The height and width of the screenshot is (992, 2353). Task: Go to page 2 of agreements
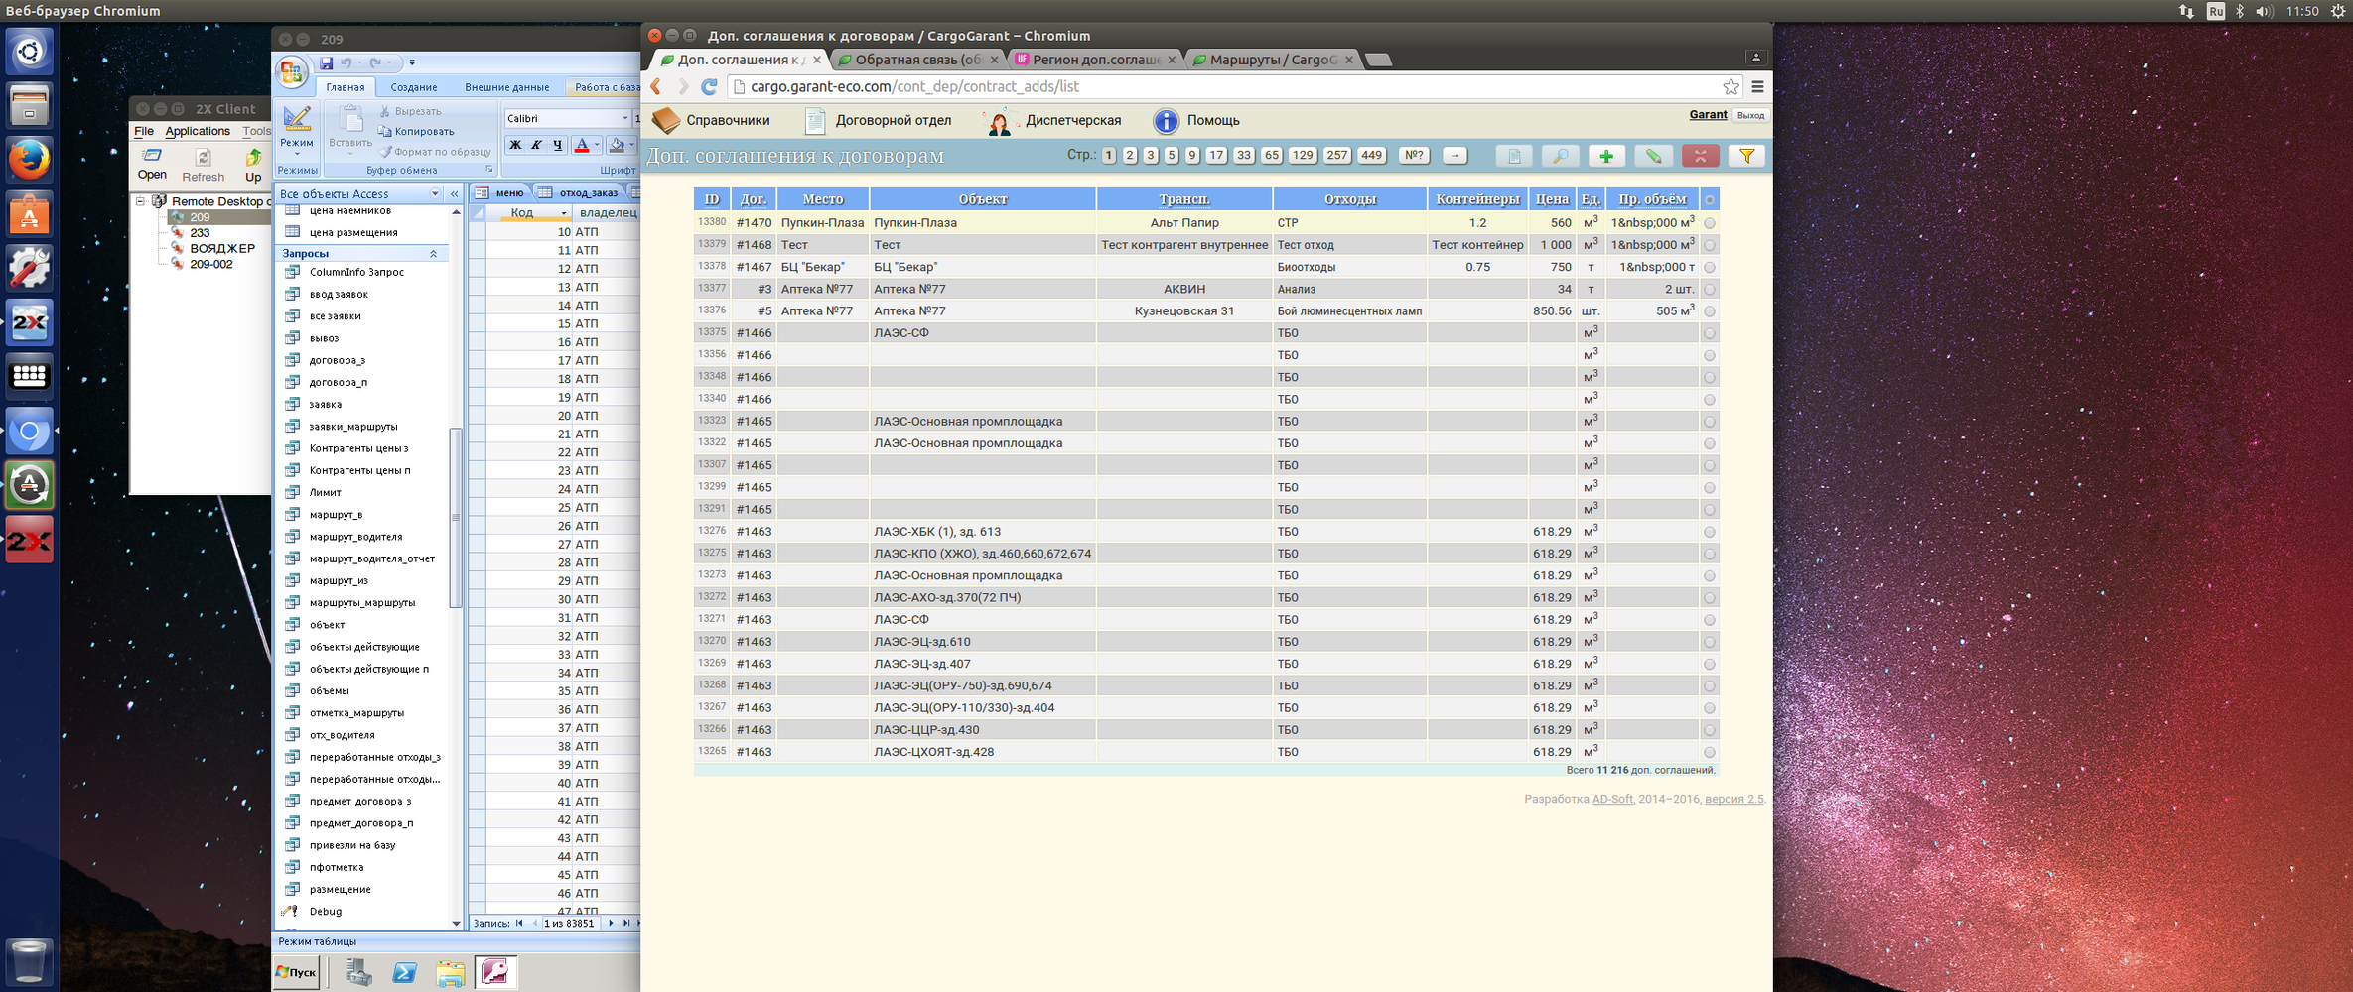(1130, 155)
